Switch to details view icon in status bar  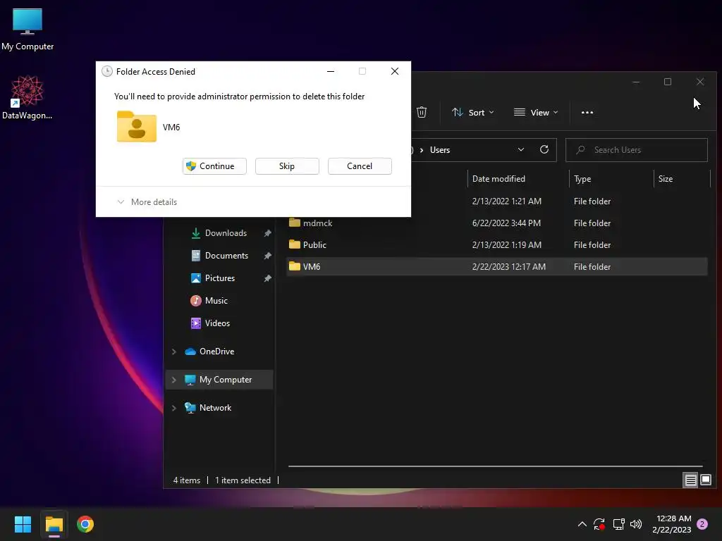(x=690, y=480)
